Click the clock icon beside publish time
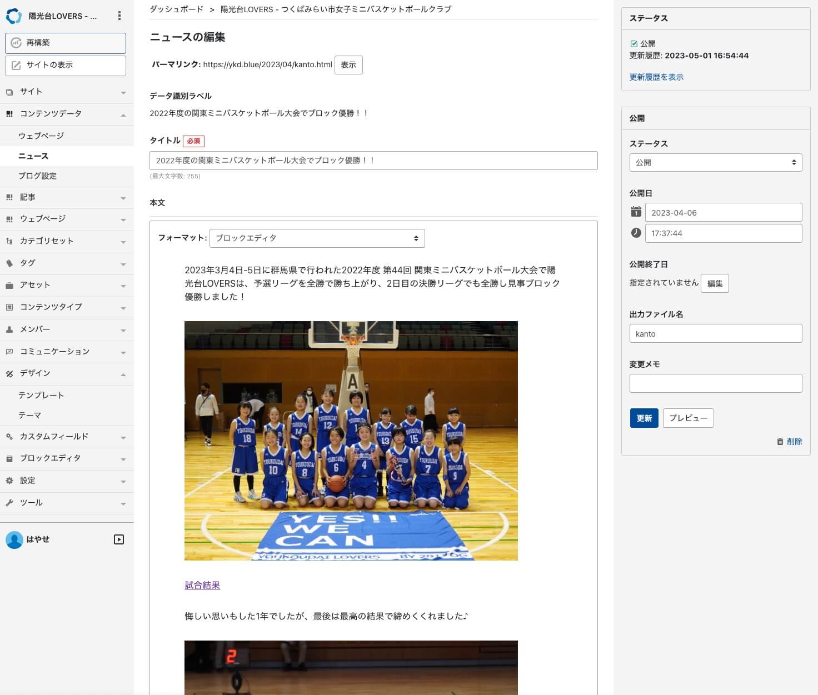 pos(636,233)
